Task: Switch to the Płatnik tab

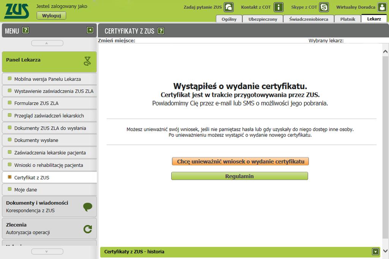Action: click(x=348, y=19)
